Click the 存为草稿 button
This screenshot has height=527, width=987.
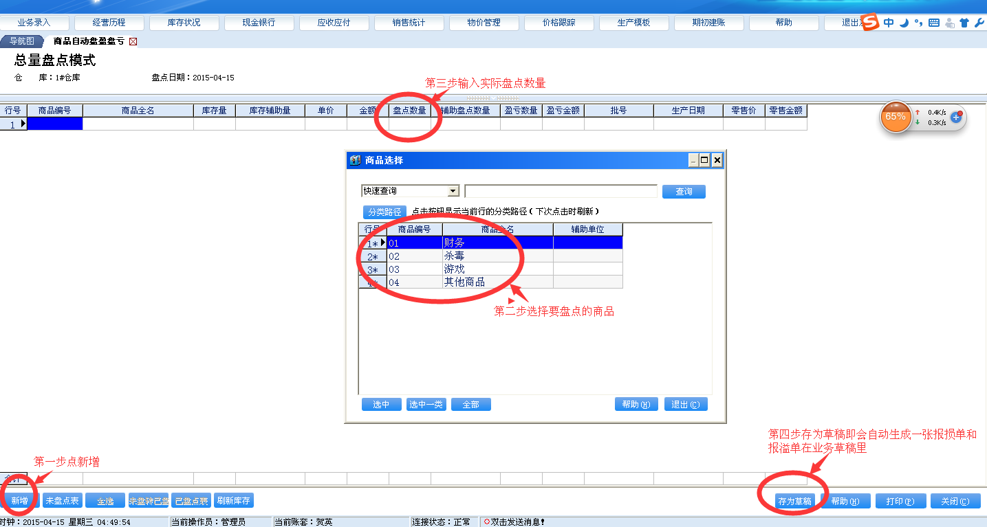pos(794,501)
